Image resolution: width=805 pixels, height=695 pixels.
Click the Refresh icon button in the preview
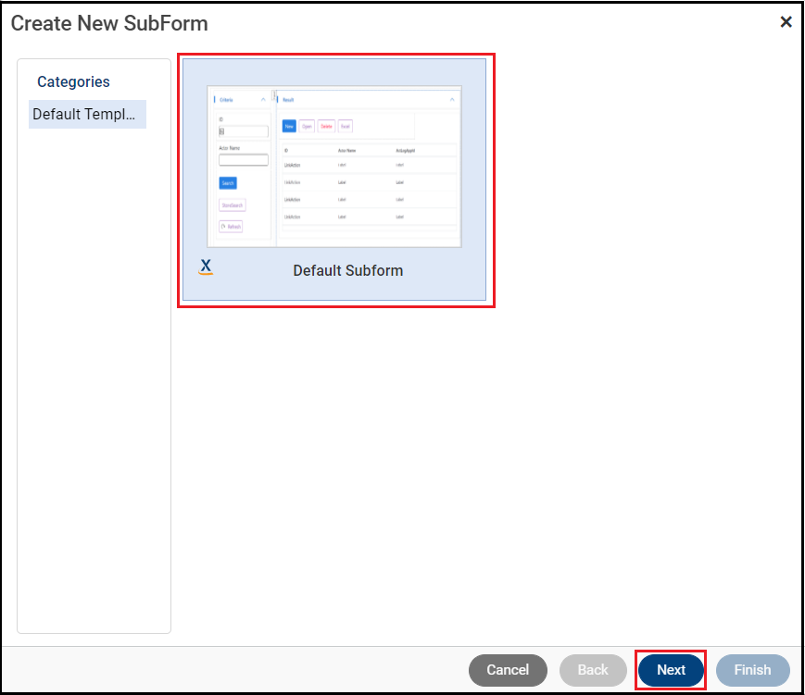click(x=232, y=226)
